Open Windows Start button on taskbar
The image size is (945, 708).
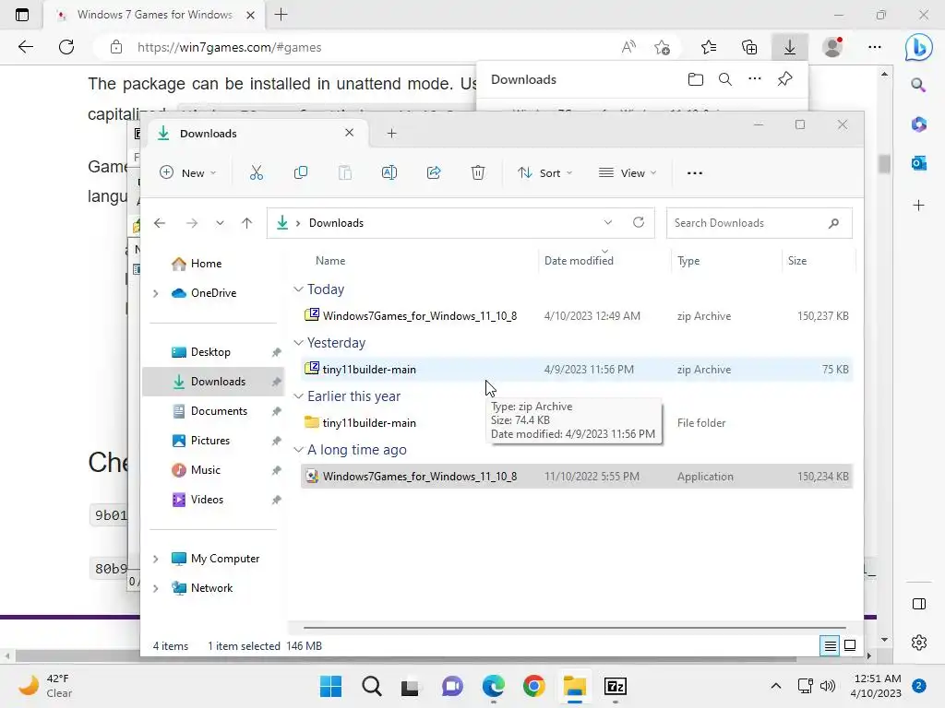[330, 686]
